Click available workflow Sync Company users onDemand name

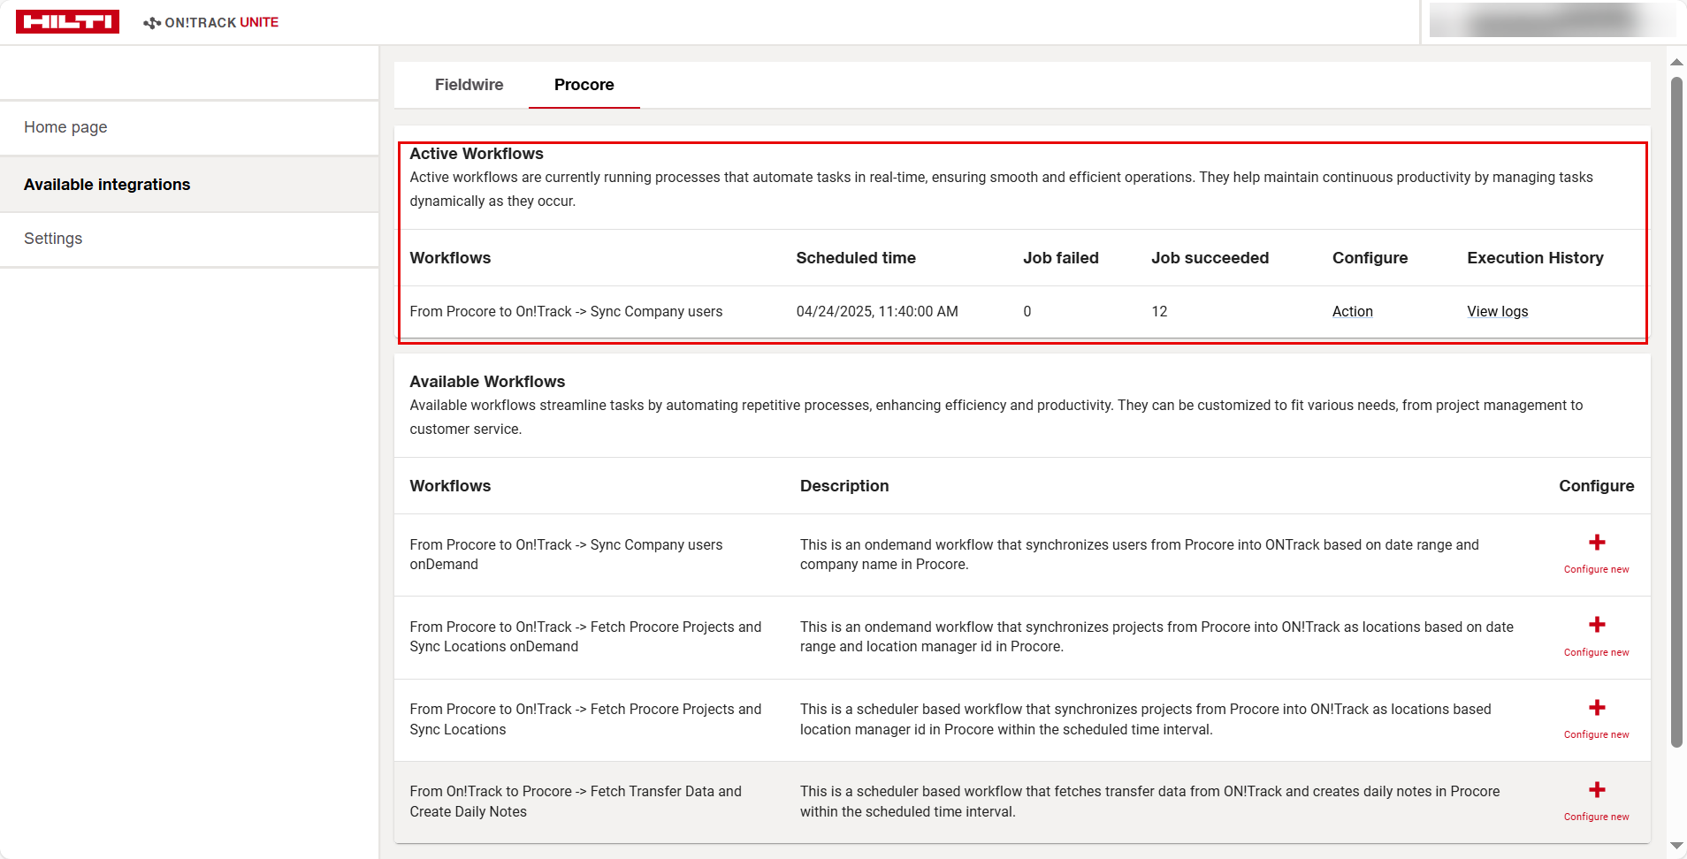pos(566,555)
